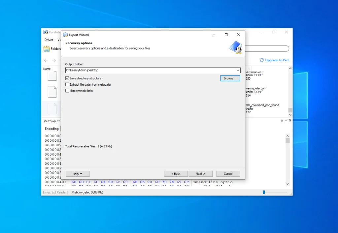The image size is (338, 233).
Task: Click the Export Wizard title bar icon
Action: coord(65,35)
